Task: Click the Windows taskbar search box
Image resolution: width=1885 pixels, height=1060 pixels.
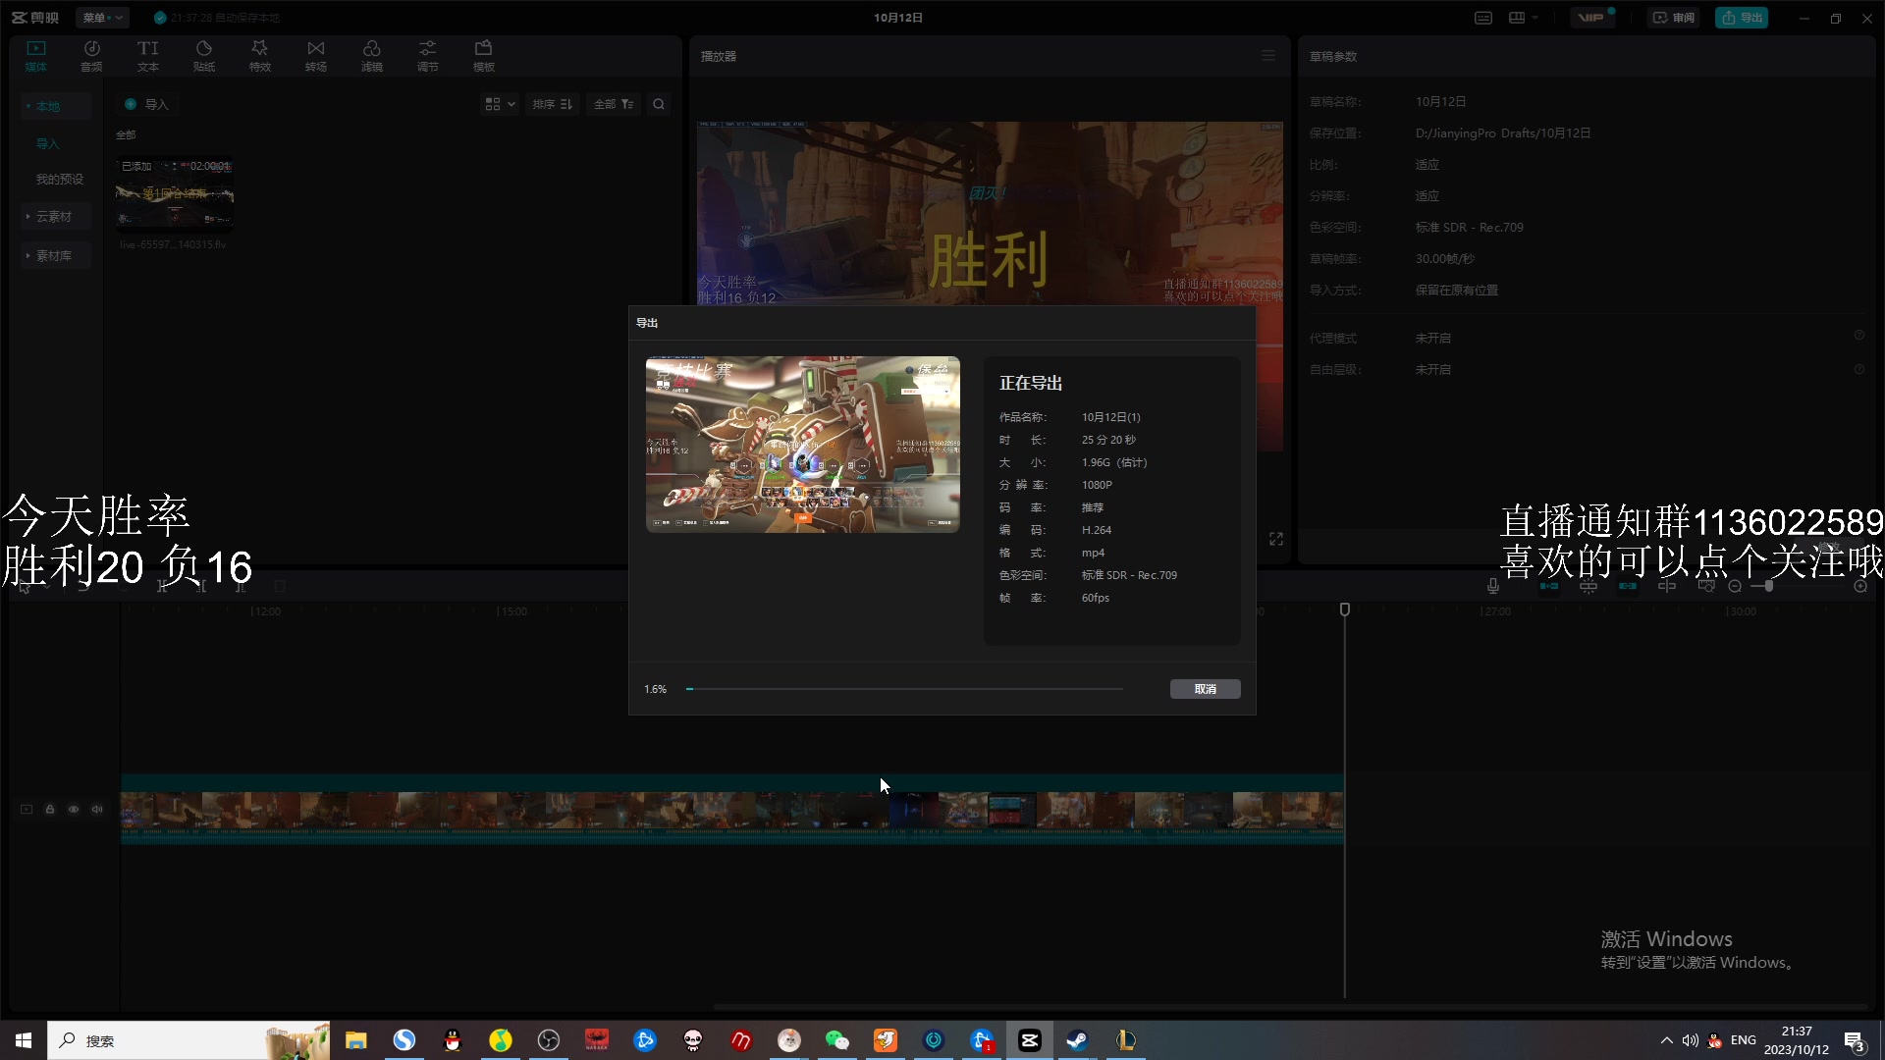Action: click(x=188, y=1040)
